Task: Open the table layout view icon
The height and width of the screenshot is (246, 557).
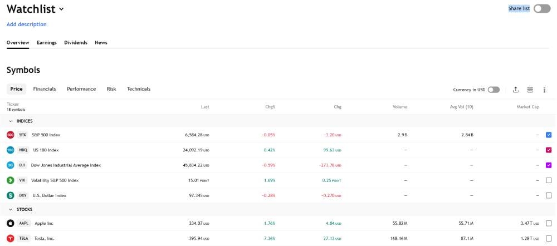Action: tap(530, 90)
